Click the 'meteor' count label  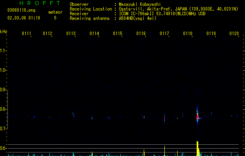point(55,12)
